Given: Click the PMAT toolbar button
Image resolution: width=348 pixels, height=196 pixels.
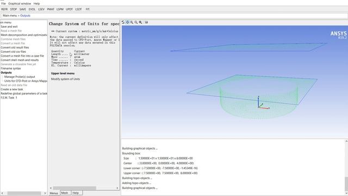Looking at the screenshot, I should pyautogui.click(x=51, y=9).
